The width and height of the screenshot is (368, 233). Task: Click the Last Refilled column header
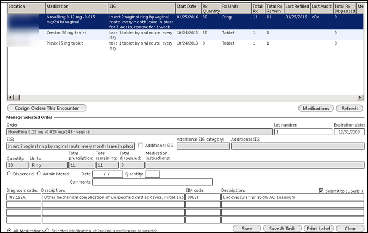point(297,9)
